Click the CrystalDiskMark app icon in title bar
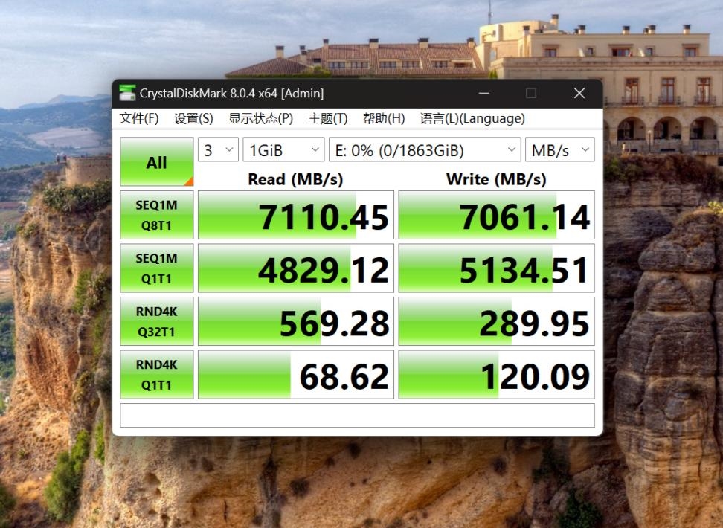723x528 pixels. coord(127,93)
